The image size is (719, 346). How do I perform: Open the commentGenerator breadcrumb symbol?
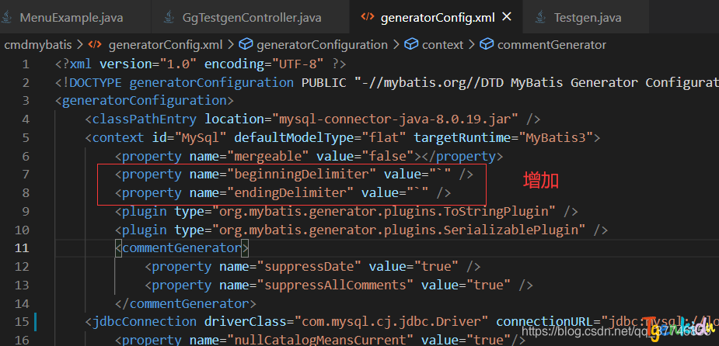pos(552,45)
